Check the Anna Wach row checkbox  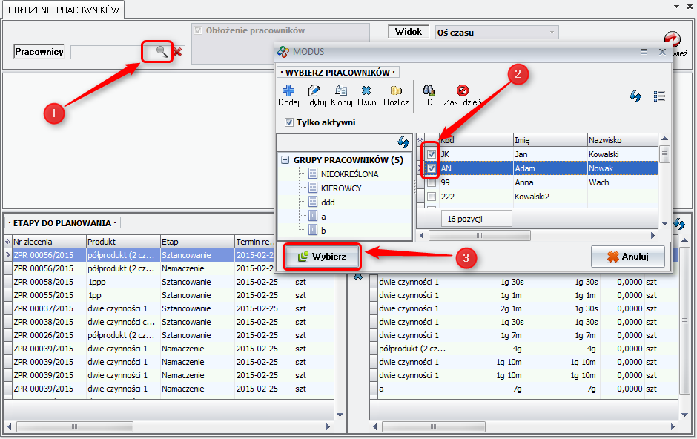click(x=431, y=182)
